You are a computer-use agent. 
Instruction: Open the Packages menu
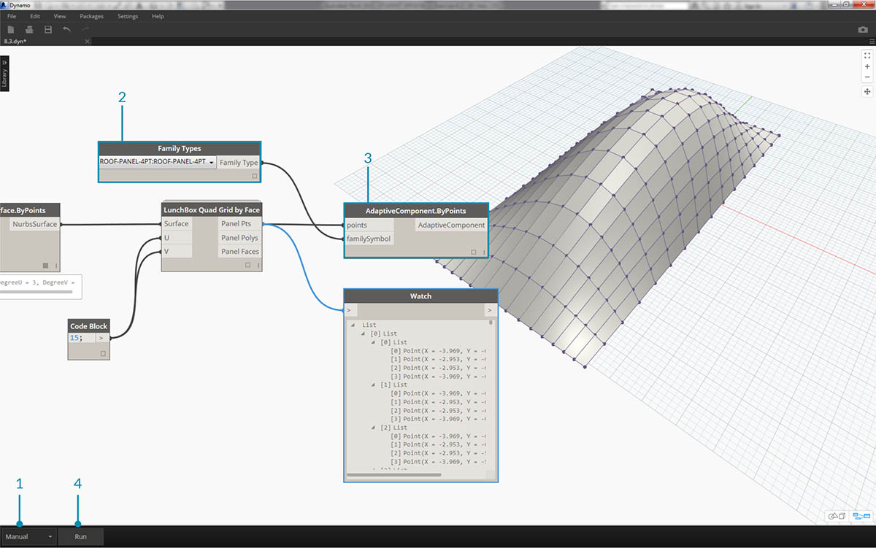click(x=91, y=16)
